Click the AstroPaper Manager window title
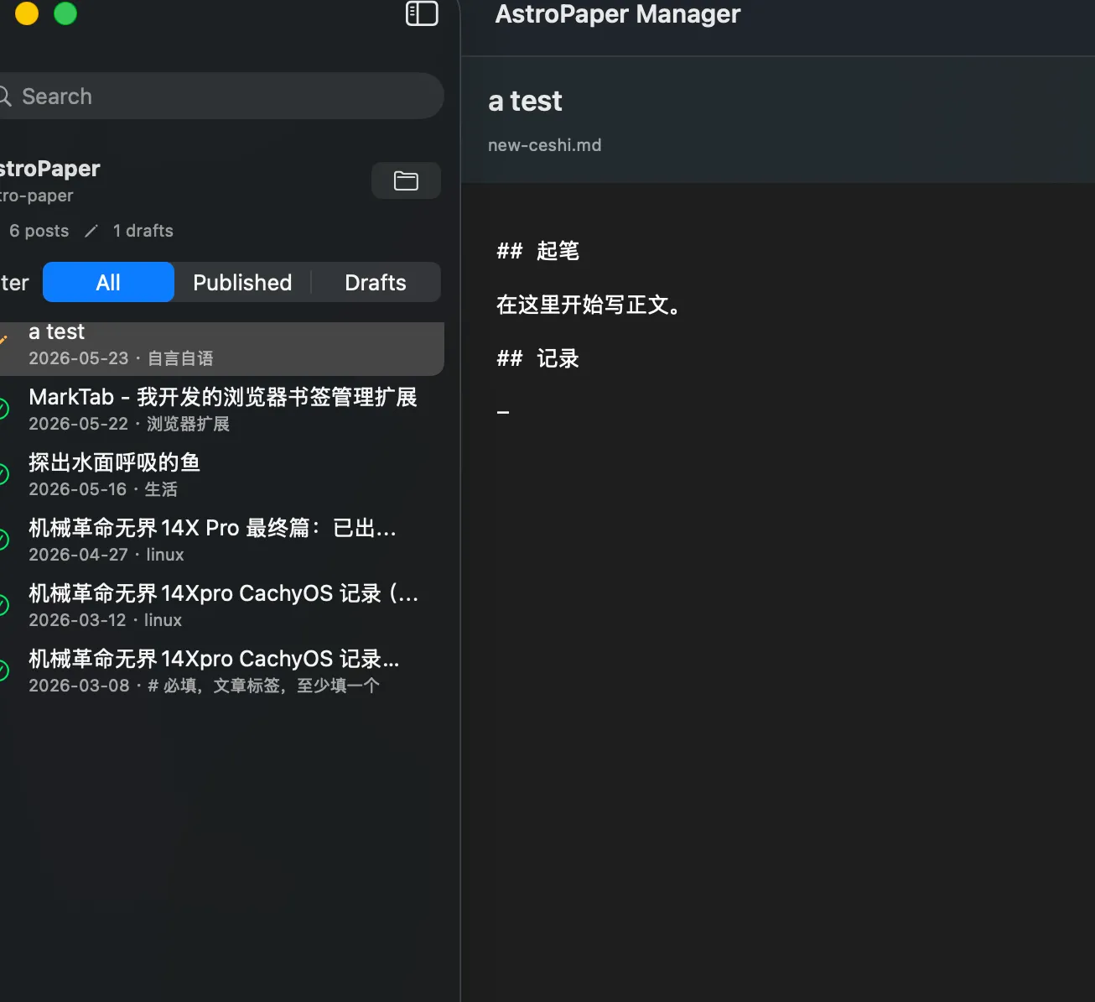The width and height of the screenshot is (1095, 1002). (x=618, y=14)
